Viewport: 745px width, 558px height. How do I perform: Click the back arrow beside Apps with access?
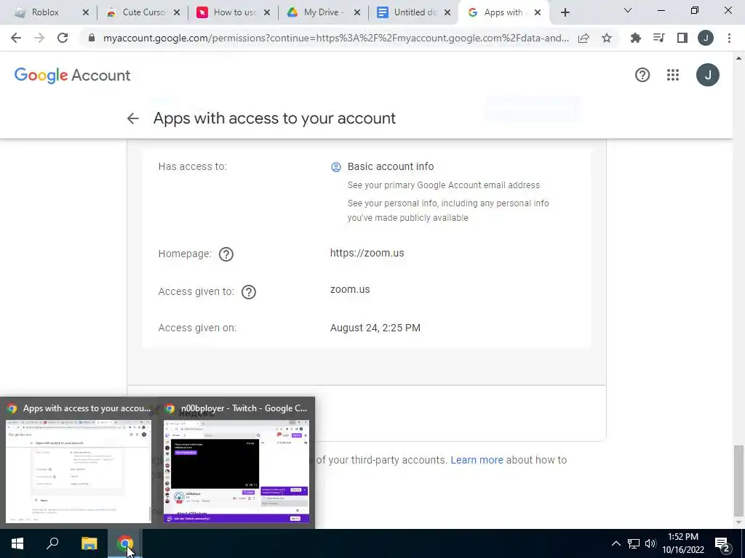point(133,118)
